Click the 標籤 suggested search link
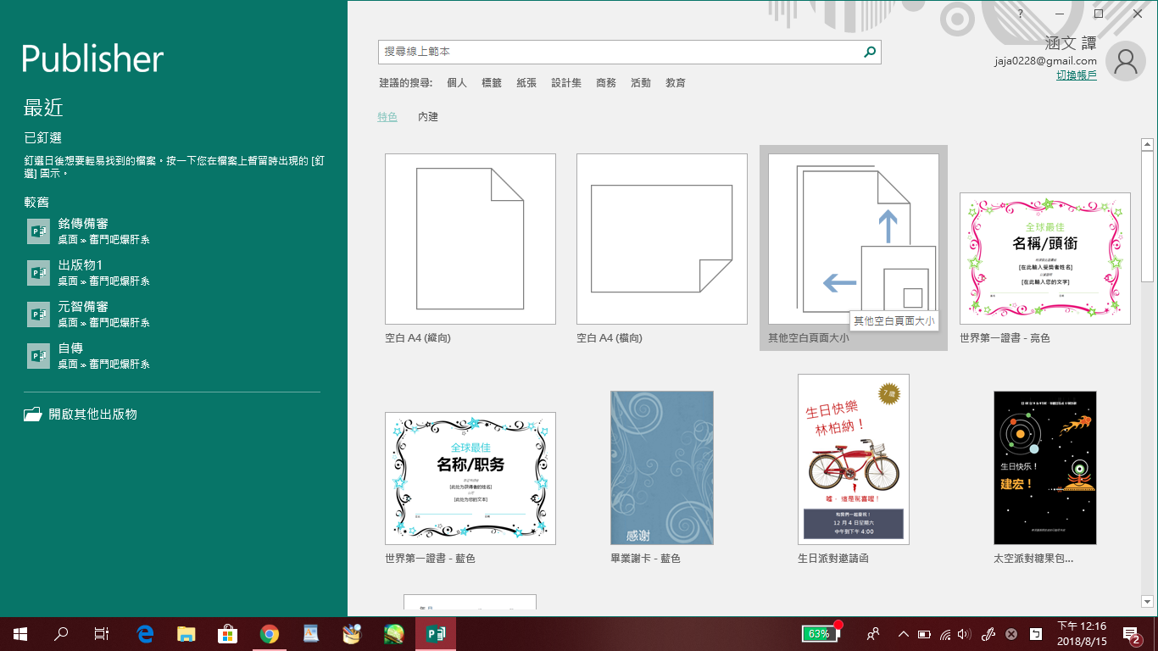Screen dimensions: 1158x651 (492, 83)
